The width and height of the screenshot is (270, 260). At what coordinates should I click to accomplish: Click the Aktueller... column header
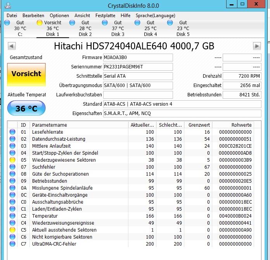(x=142, y=125)
